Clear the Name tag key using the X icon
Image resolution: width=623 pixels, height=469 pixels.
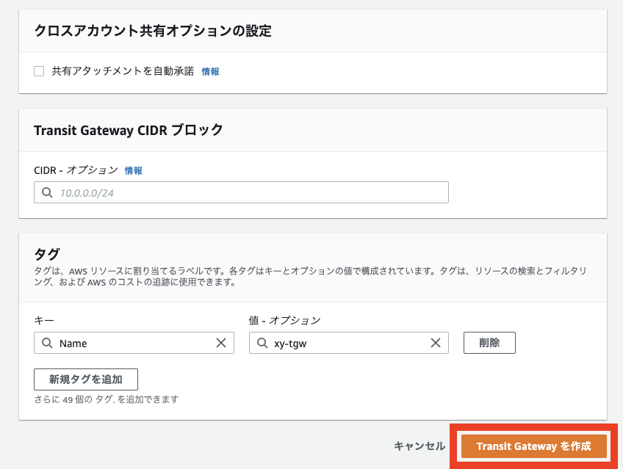(221, 343)
